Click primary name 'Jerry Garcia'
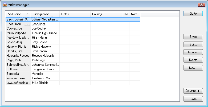Image resolution: width=208 pixels, height=107 pixels. [39, 42]
